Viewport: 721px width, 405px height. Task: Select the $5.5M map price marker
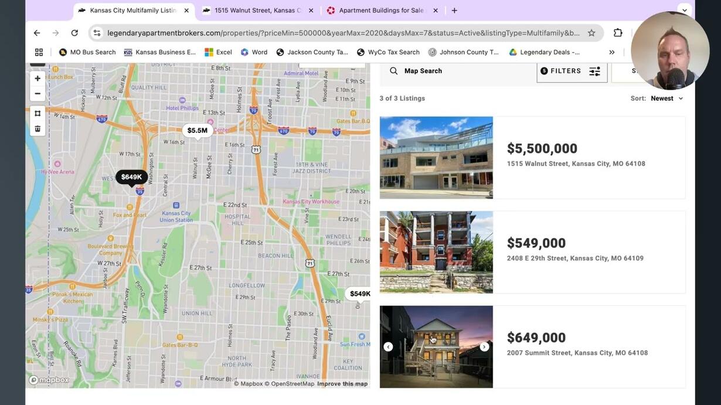click(x=198, y=131)
